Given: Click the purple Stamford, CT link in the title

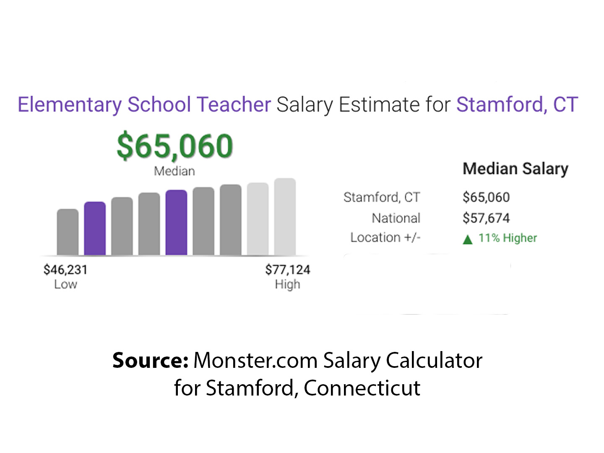Looking at the screenshot, I should [517, 104].
